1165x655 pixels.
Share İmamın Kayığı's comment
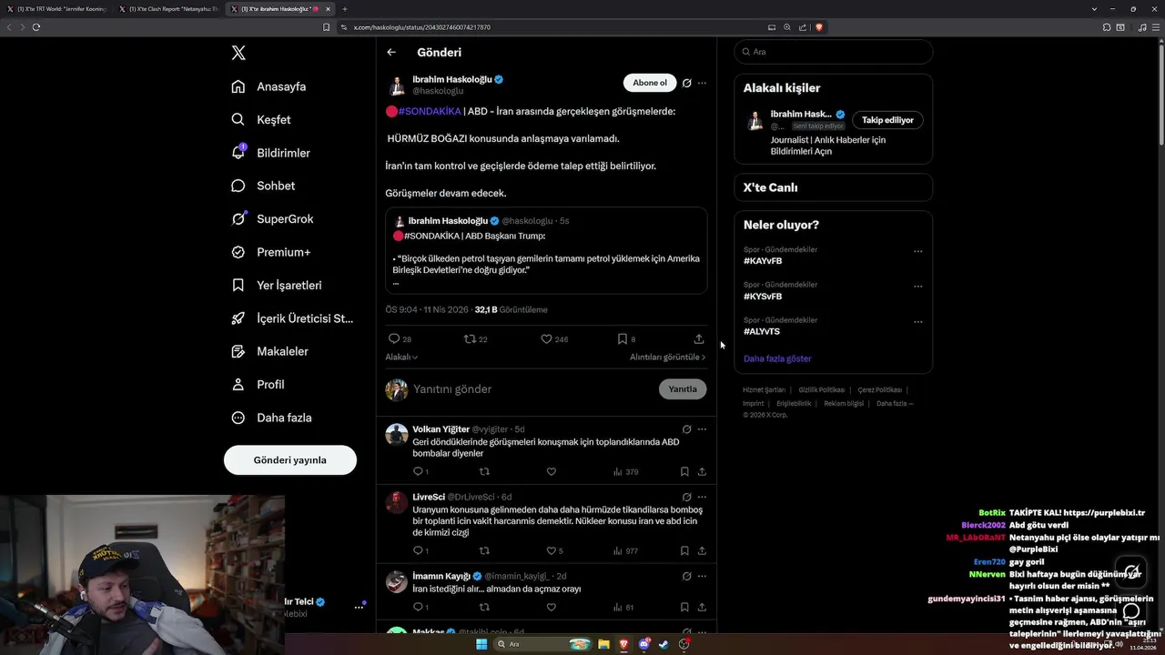[702, 607]
